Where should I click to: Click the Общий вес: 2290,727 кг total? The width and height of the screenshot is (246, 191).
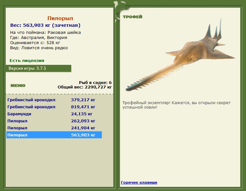[85, 87]
